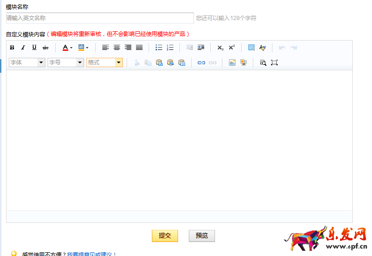The width and height of the screenshot is (372, 256).
Task: Increase indent
Action: click(x=201, y=48)
